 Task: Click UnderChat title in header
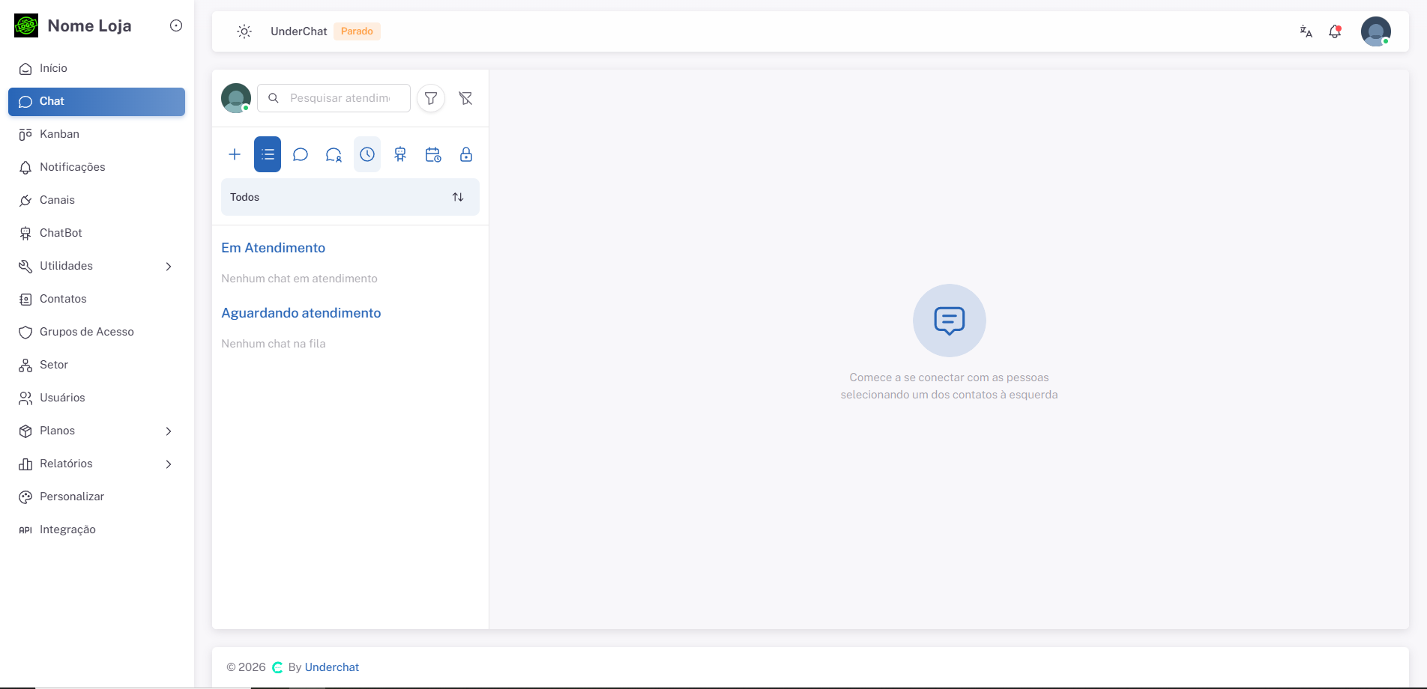click(x=299, y=31)
